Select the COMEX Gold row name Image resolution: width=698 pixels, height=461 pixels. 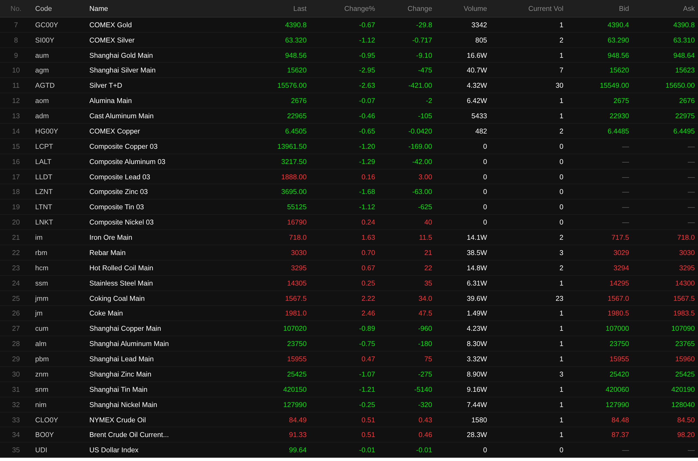(111, 25)
